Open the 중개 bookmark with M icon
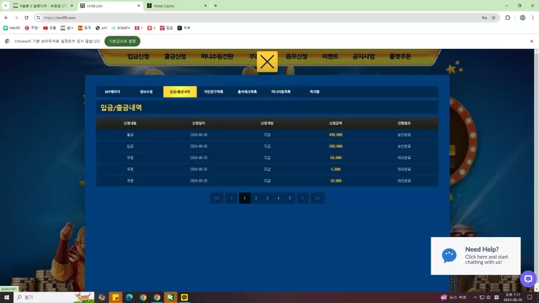This screenshot has width=539, height=303. coord(84,28)
